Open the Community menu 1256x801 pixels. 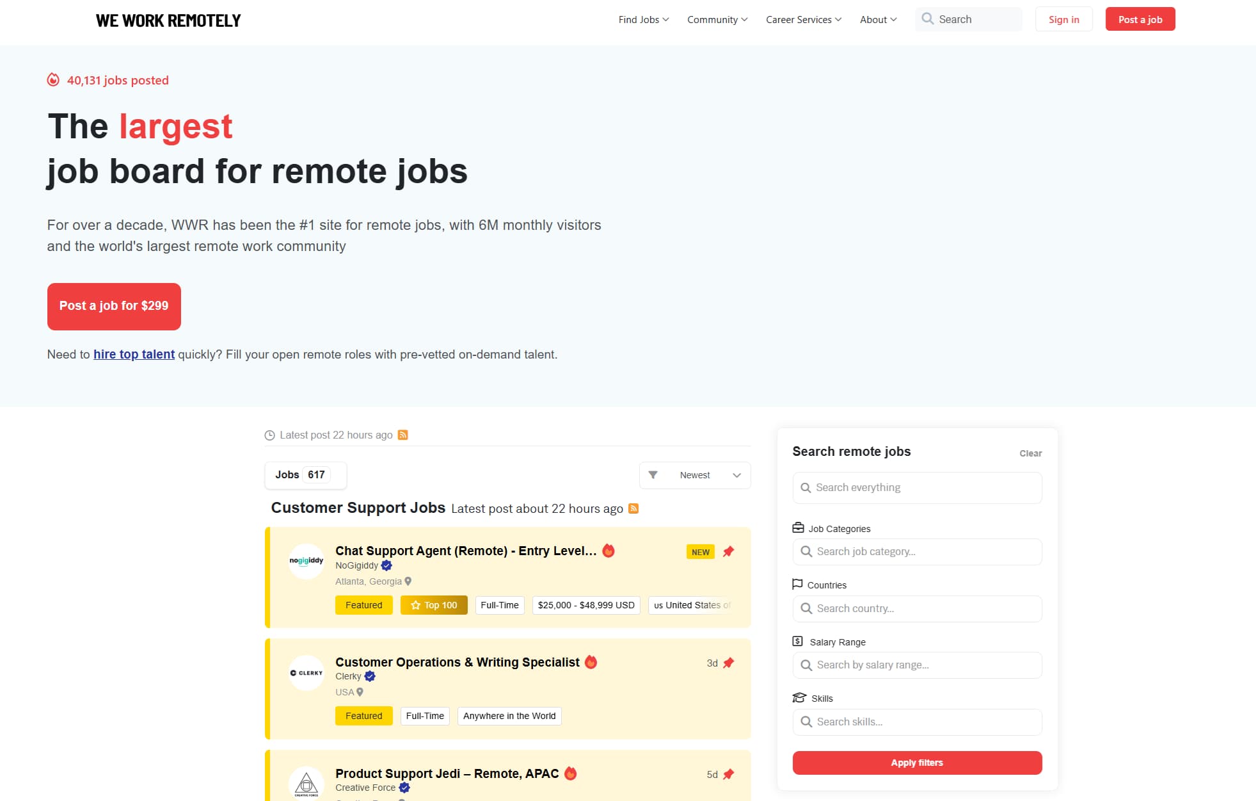pos(717,20)
